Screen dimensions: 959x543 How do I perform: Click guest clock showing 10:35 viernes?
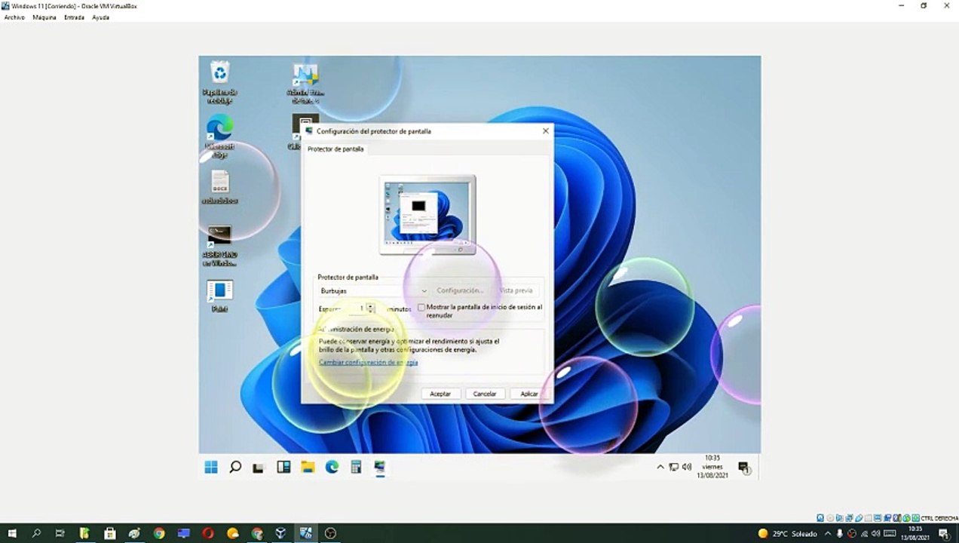(x=712, y=467)
